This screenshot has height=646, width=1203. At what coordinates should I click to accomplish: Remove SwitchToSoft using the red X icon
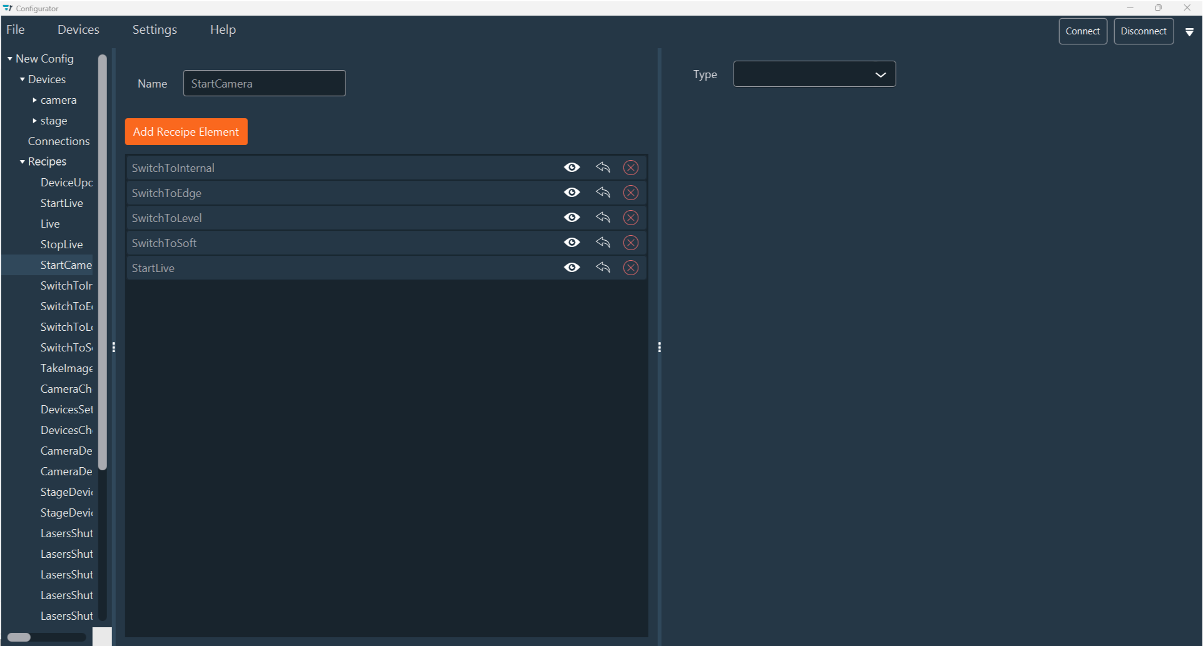pyautogui.click(x=630, y=243)
